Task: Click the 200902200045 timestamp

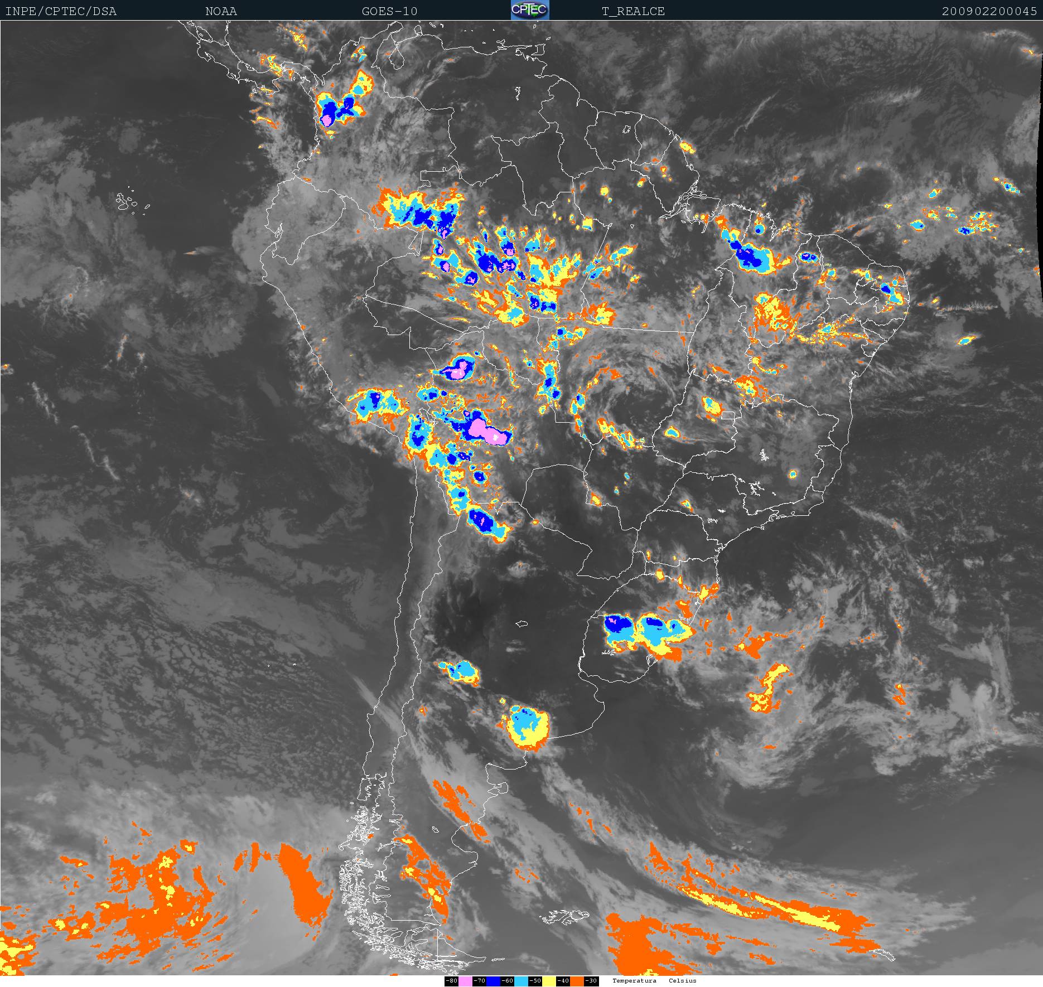Action: 989,11
